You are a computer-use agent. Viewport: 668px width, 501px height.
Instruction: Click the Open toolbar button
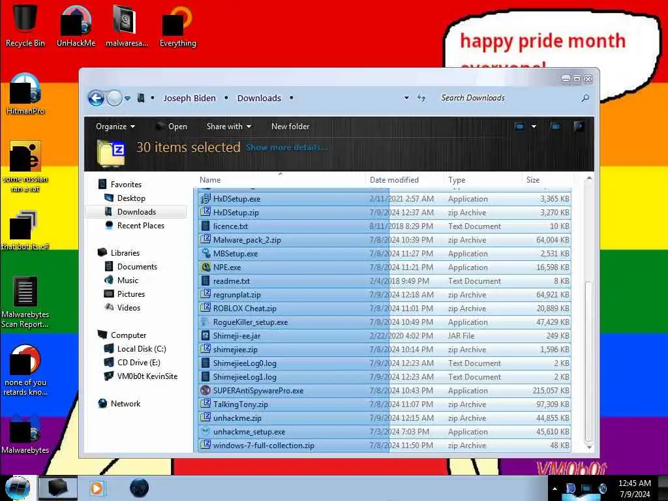172,127
